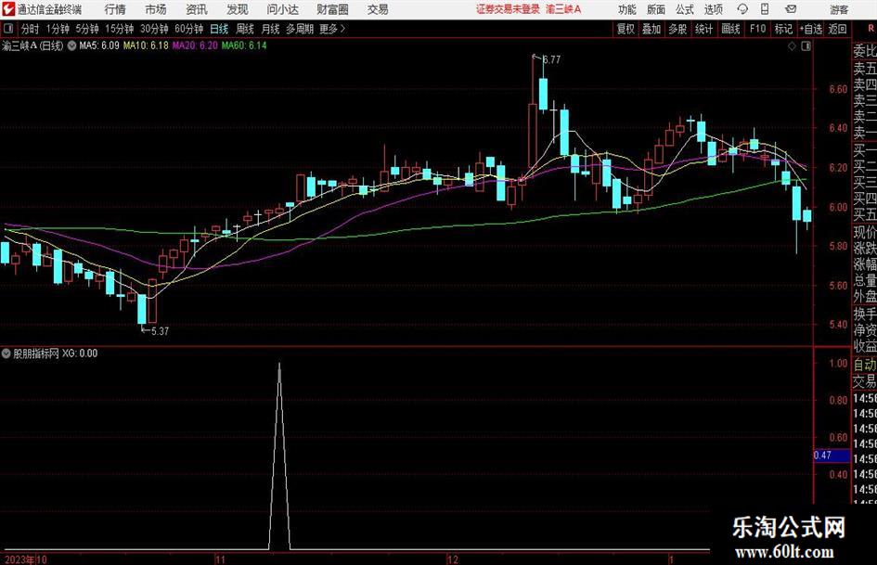
Task: Click the diamond icon above chart
Action: (792, 46)
